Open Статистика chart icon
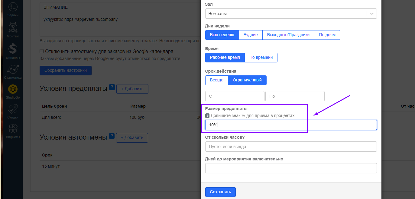This screenshot has height=199, width=415. coord(13,71)
